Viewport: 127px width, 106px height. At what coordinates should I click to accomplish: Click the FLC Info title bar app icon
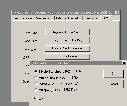pos(14,13)
